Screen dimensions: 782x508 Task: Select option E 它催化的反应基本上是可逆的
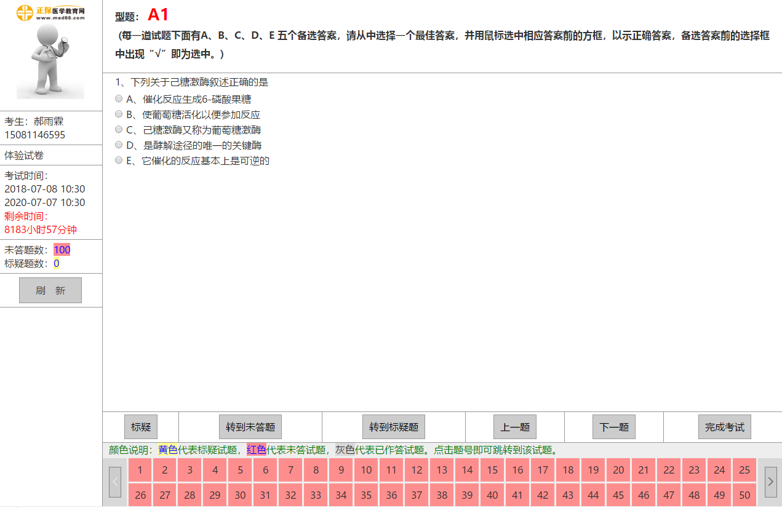point(119,161)
